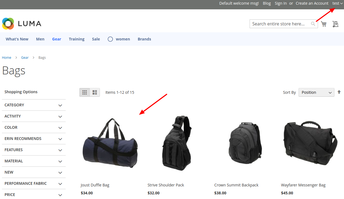The width and height of the screenshot is (344, 199).
Task: Open the test account dropdown
Action: click(x=337, y=3)
